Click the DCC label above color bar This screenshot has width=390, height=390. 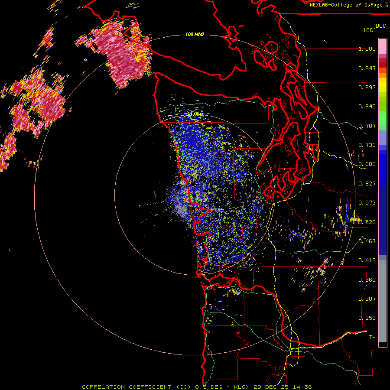point(380,26)
